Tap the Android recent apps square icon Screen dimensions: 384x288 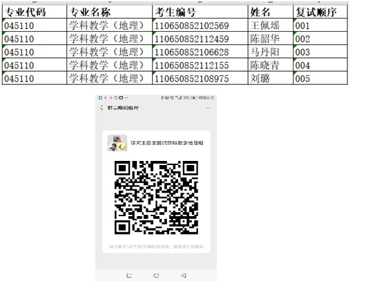pos(129,276)
